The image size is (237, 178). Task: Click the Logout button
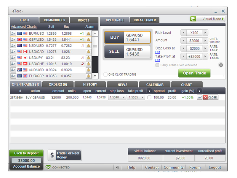pyautogui.click(x=215, y=167)
